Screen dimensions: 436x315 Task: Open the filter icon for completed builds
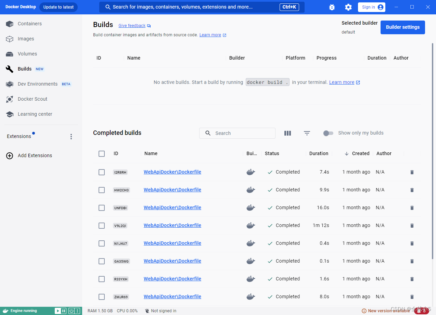pos(307,133)
